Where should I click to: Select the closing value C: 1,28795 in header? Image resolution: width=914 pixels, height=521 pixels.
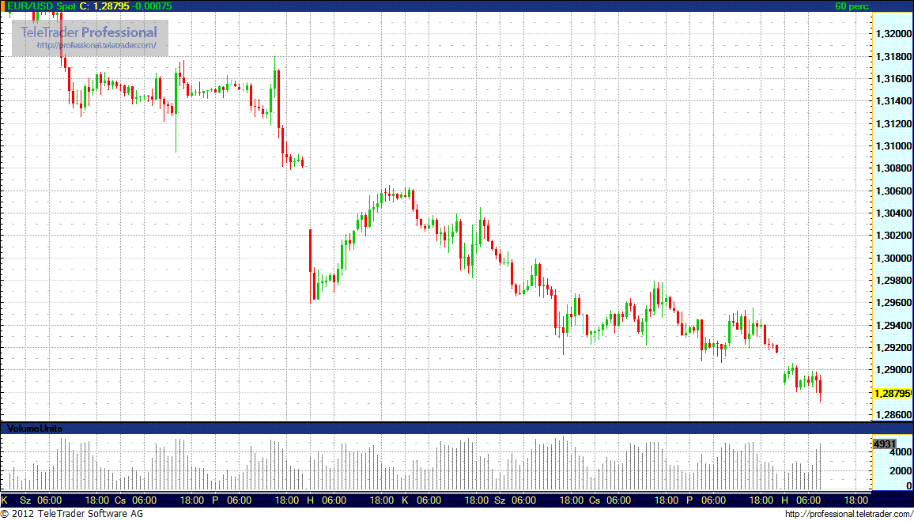(x=105, y=6)
